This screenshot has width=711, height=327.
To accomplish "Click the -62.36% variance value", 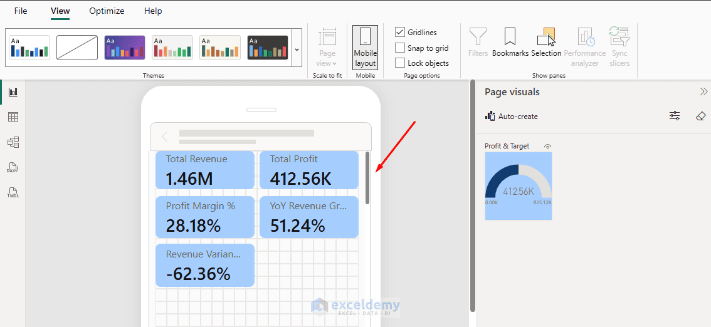I will 198,274.
